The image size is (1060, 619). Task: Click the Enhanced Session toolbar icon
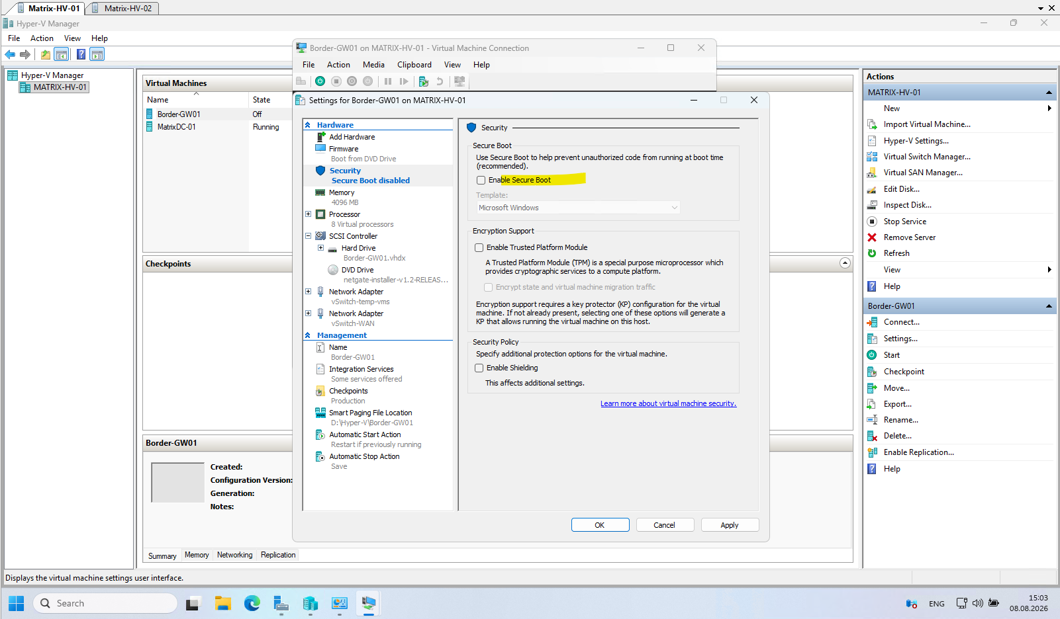(x=459, y=81)
